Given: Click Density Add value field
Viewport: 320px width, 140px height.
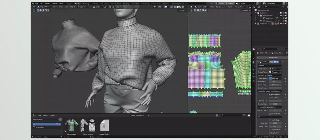Looking at the screenshot, I should coord(275,101).
